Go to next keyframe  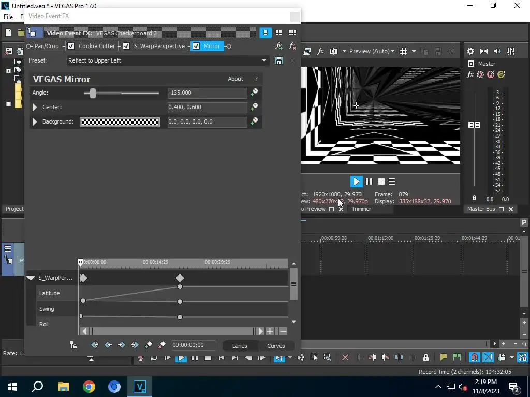(x=121, y=345)
